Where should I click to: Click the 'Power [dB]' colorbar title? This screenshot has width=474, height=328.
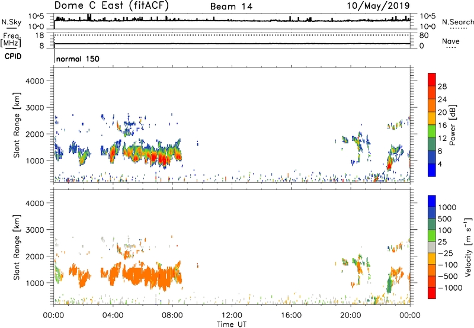pos(452,125)
